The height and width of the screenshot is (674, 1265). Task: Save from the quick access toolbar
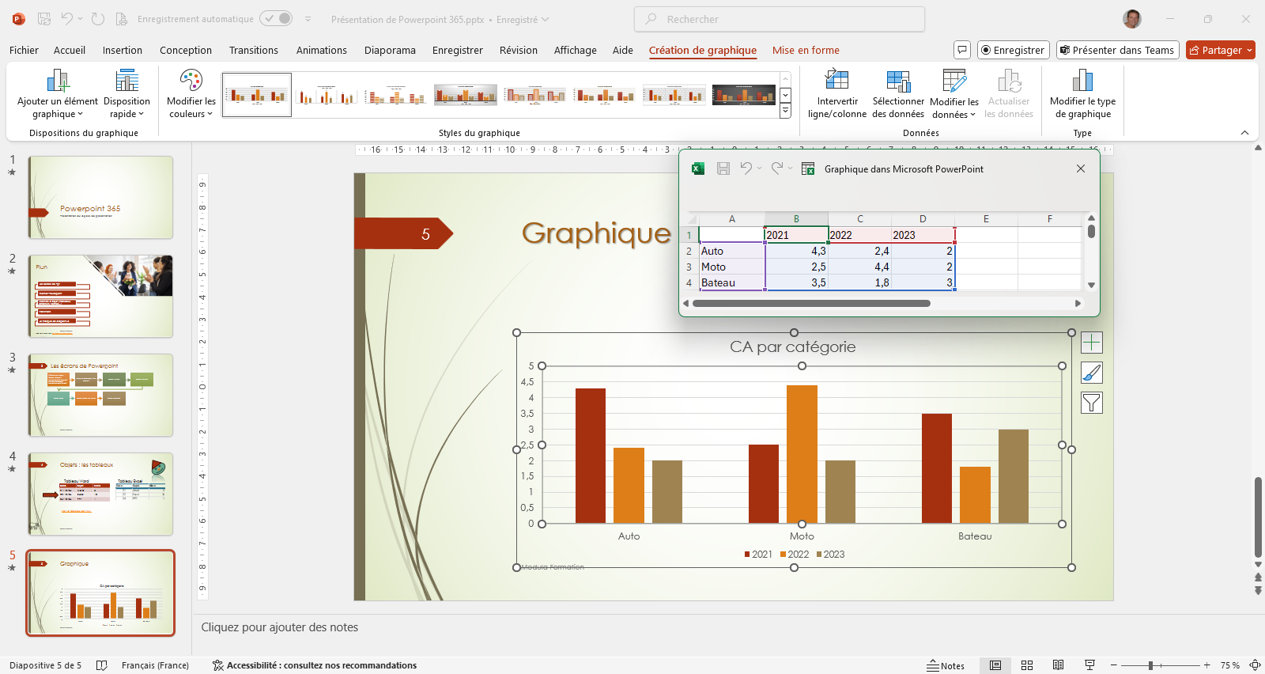44,19
